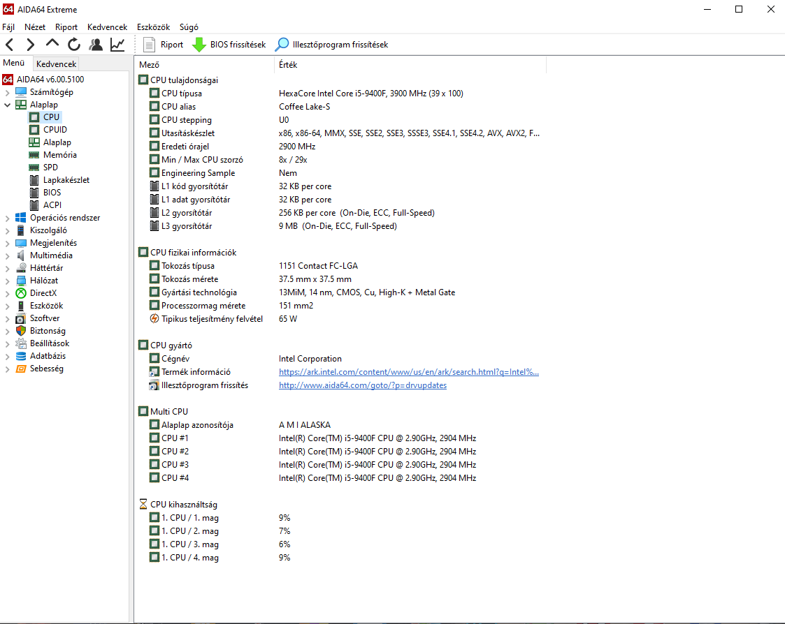The width and height of the screenshot is (785, 624).
Task: Expand the Számítógép tree node
Action: pyautogui.click(x=7, y=93)
